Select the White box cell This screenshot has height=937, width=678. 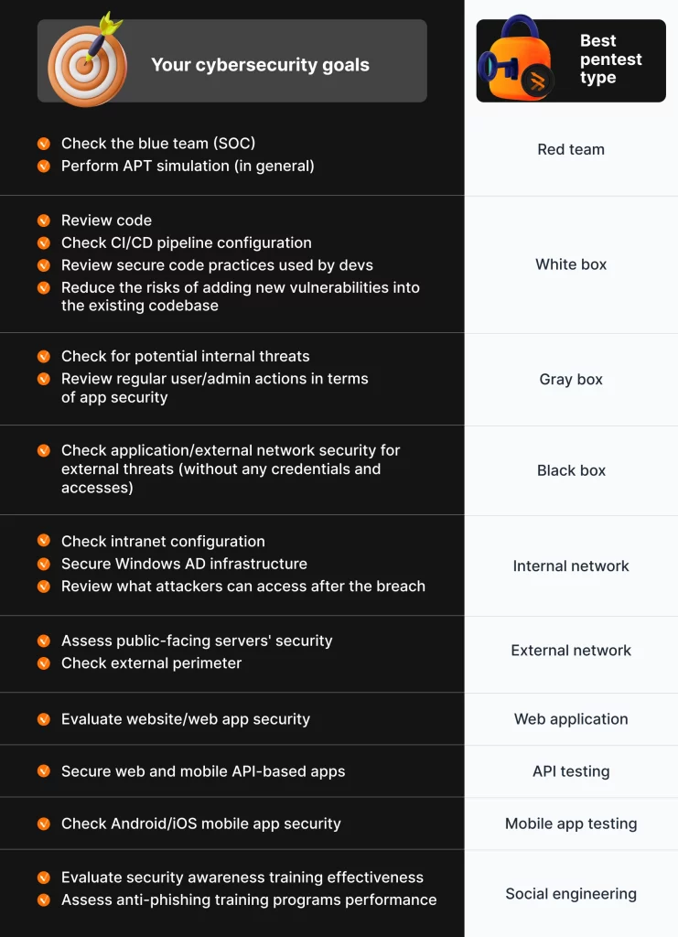[571, 264]
